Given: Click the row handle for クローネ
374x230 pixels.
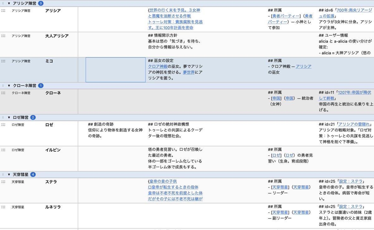Looking at the screenshot, I should click(x=3, y=93).
